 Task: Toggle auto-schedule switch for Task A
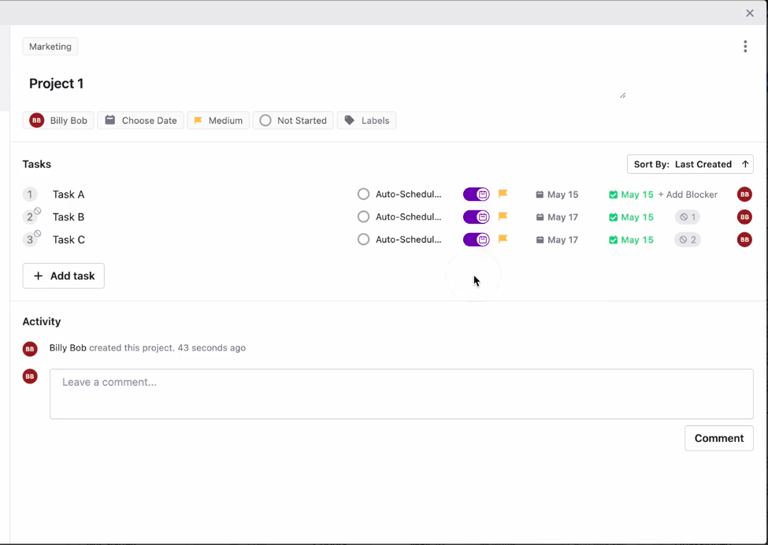476,195
